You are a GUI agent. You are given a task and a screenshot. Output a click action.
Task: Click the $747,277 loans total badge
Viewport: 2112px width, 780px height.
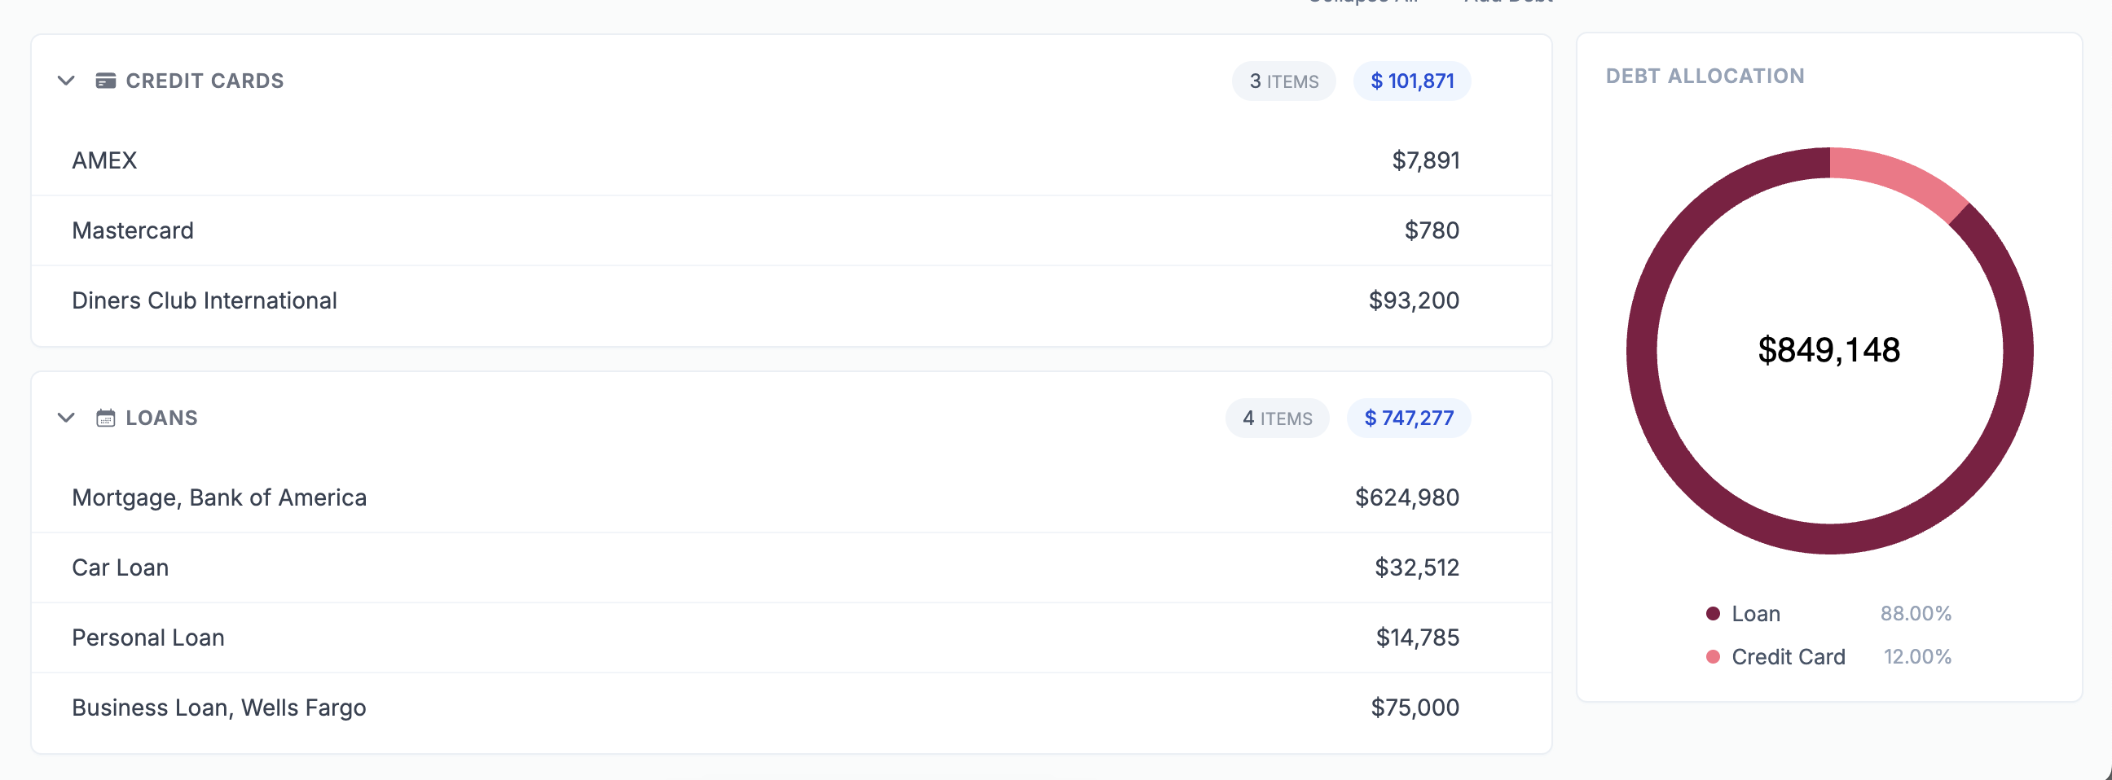coord(1409,418)
